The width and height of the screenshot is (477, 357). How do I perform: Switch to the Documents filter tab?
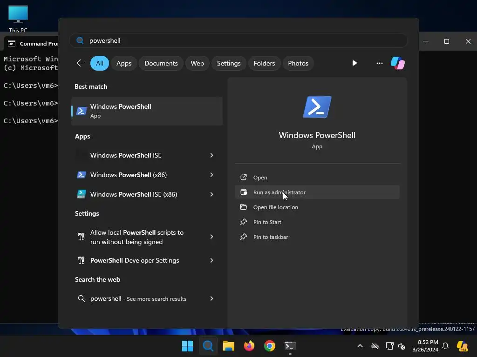pyautogui.click(x=161, y=63)
